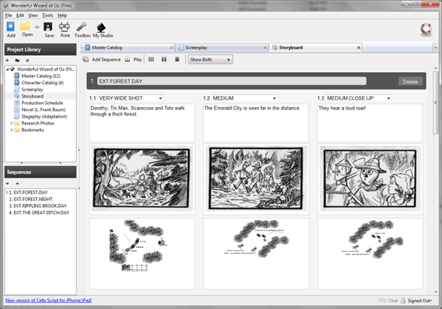
Task: Remove item with X icon in Project Library
Action: coord(27,60)
